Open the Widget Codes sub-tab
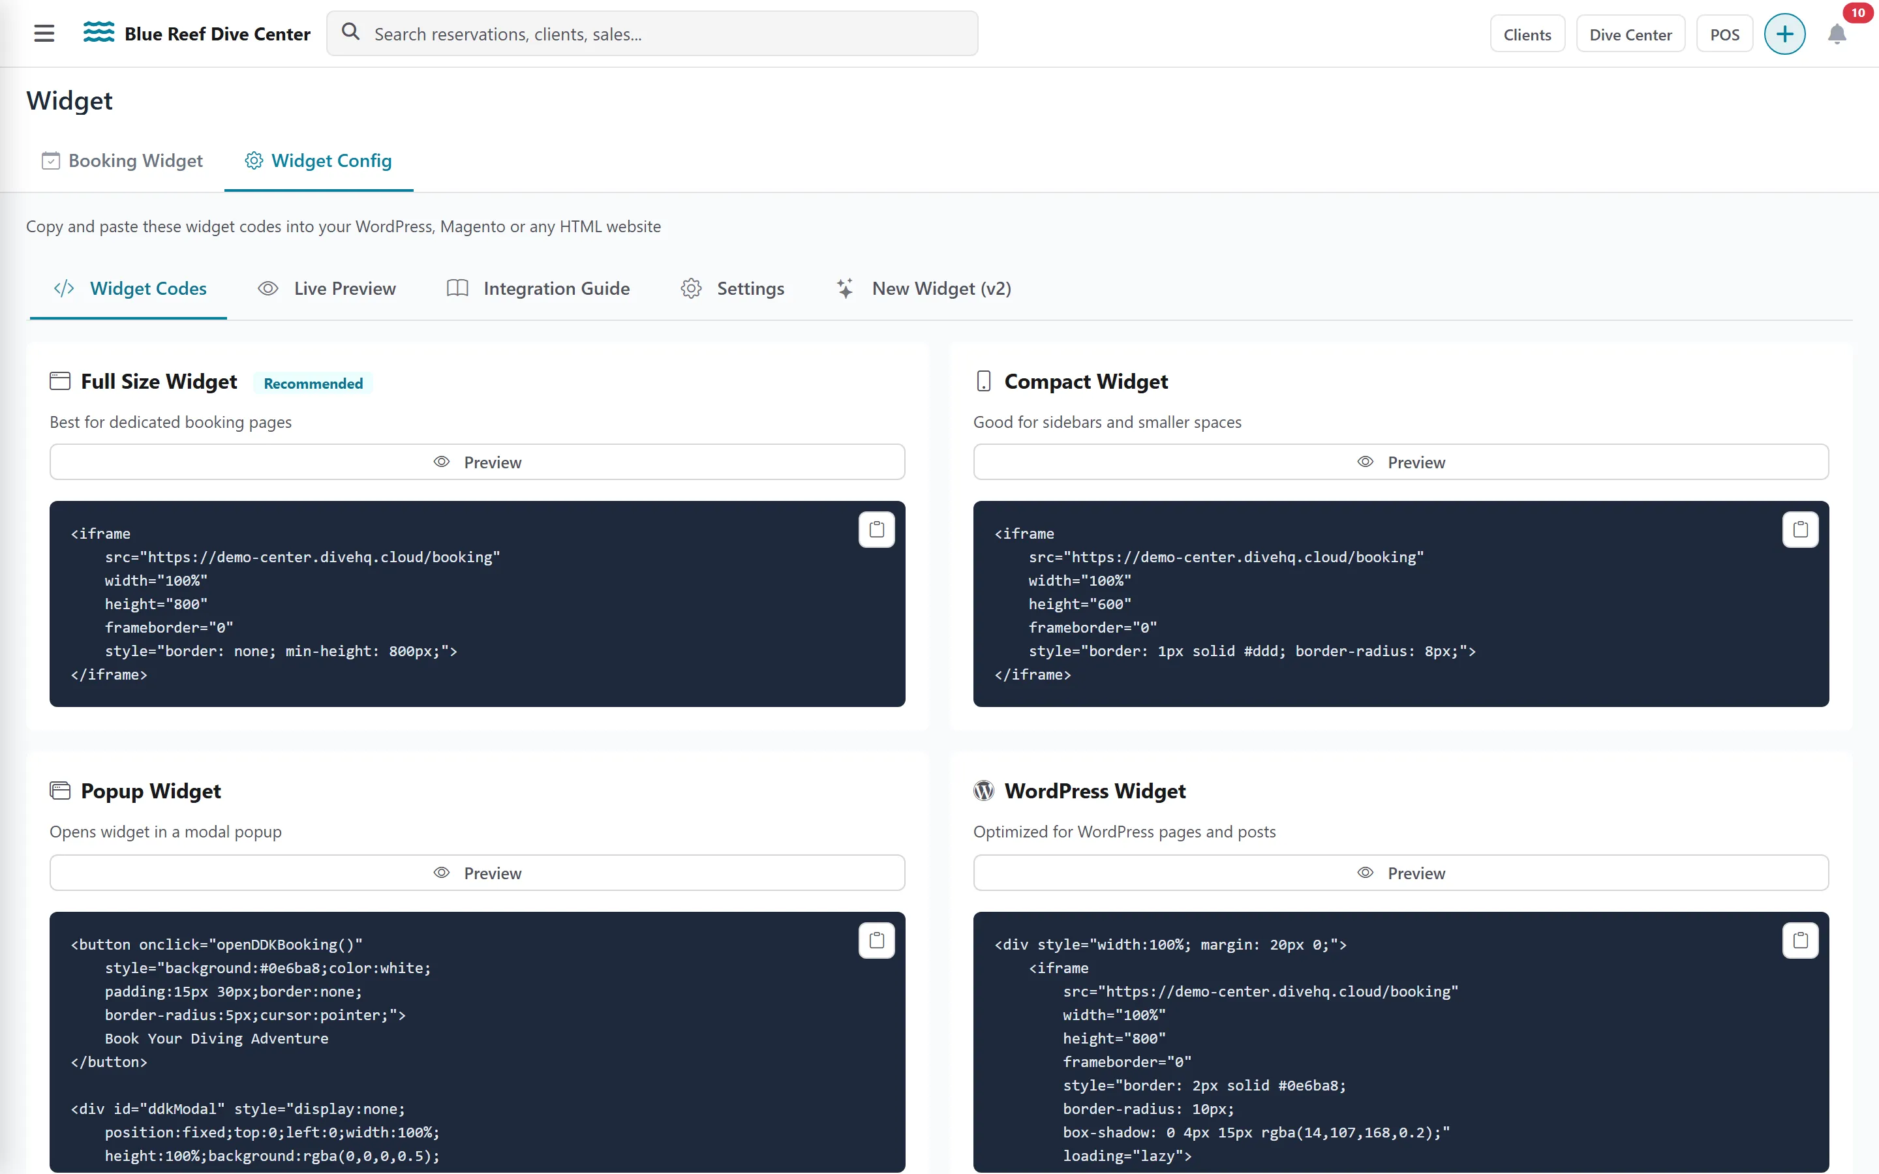 pyautogui.click(x=129, y=289)
